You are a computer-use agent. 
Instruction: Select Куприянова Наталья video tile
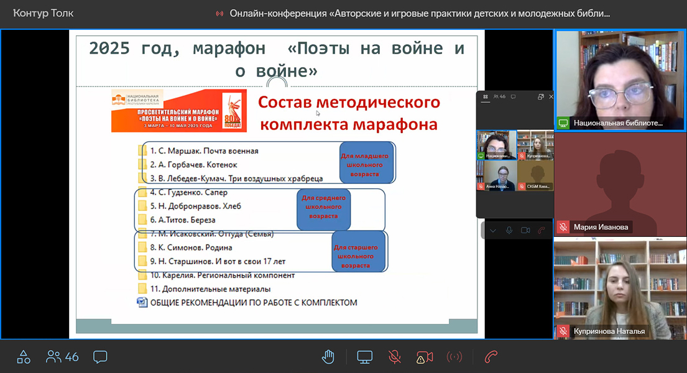(620, 288)
